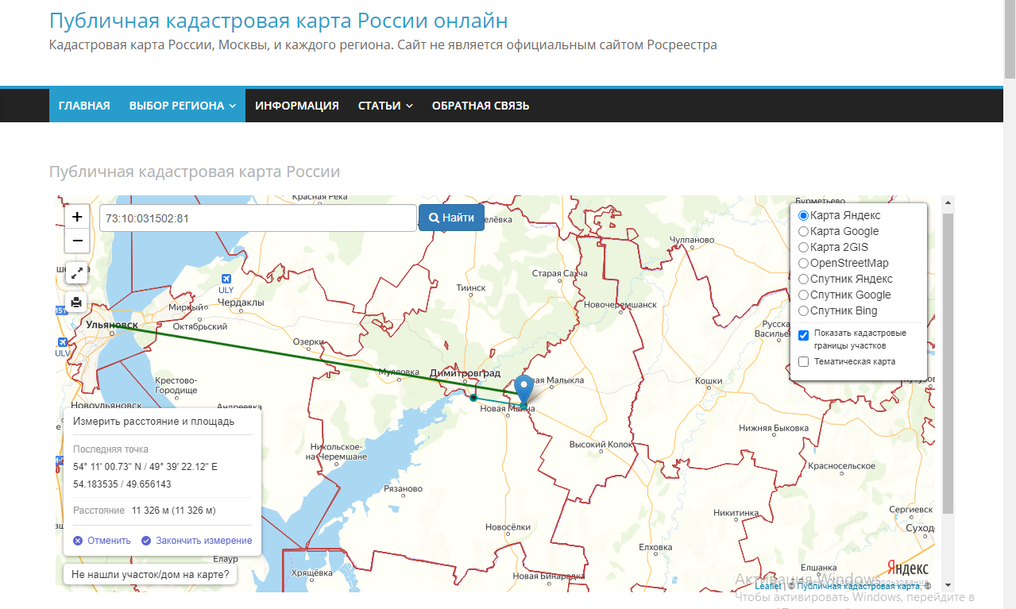Click the ULY airport icon near Чердаклы
The image size is (1016, 609).
click(227, 279)
